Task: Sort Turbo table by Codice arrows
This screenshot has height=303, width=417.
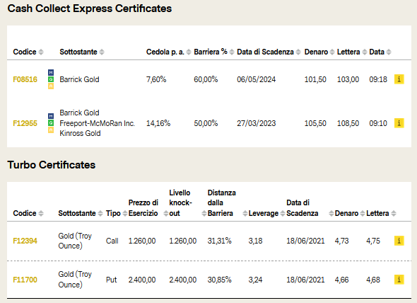Action: (41, 214)
